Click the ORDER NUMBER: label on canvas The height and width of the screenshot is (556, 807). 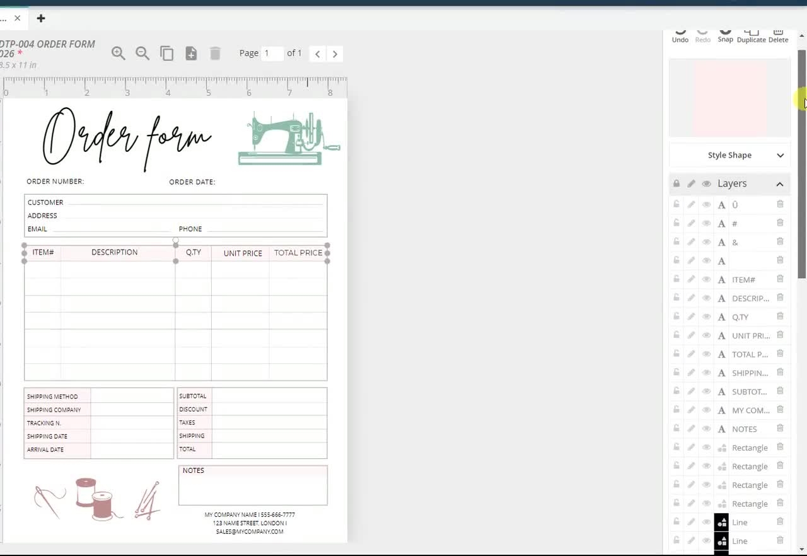click(x=55, y=182)
